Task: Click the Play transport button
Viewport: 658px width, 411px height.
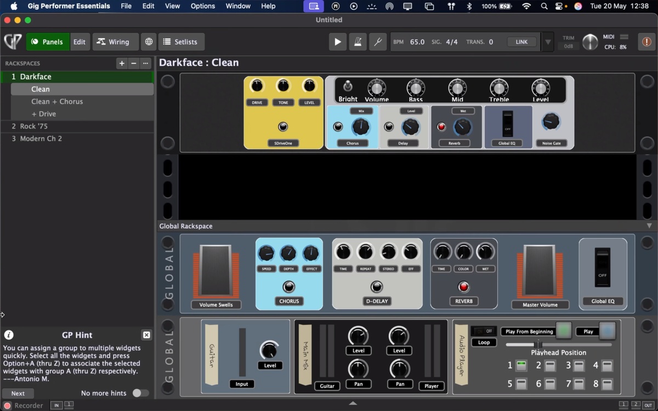Action: tap(337, 42)
